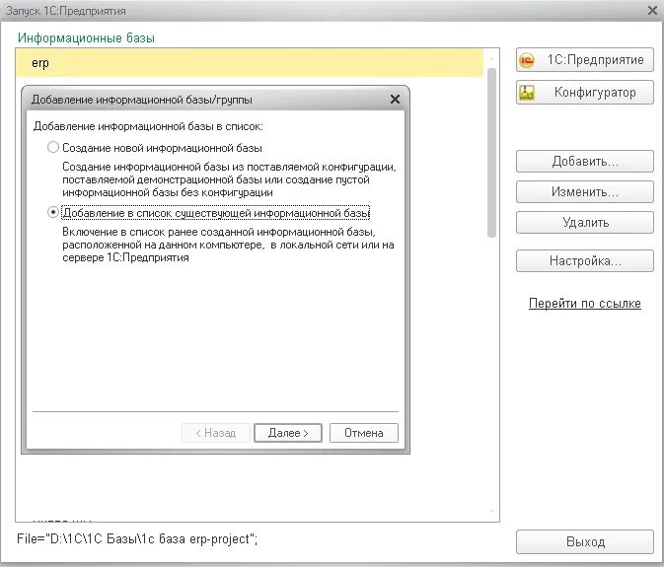Select the erp infobase row
The height and width of the screenshot is (567, 664).
[x=250, y=63]
